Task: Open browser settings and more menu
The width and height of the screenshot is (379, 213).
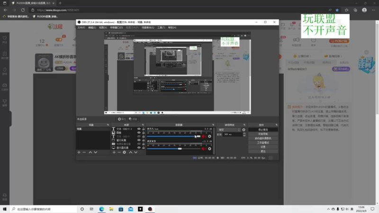Action: (373, 10)
